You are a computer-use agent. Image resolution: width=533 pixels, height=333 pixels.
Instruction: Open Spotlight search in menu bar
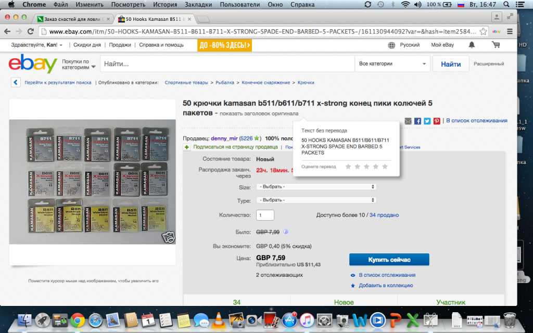(x=506, y=4)
